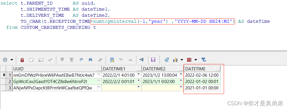
Task: Click cell 2022-02-06 12:00
Action: [x=202, y=75]
